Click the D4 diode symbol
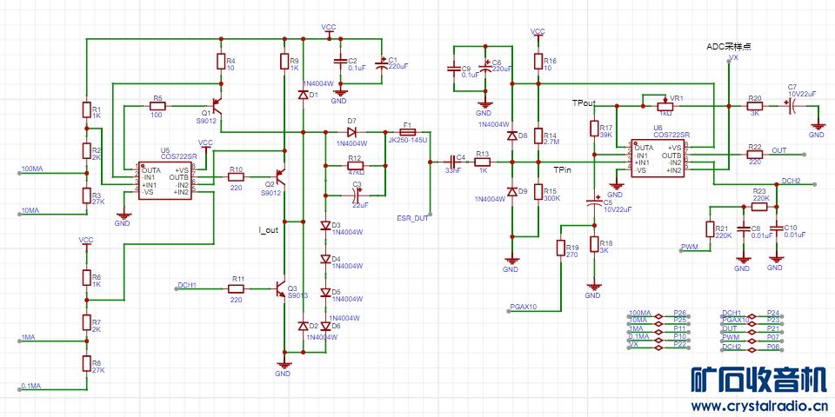This screenshot has width=835, height=417. (324, 259)
